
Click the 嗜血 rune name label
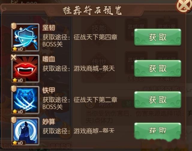[x=49, y=59]
